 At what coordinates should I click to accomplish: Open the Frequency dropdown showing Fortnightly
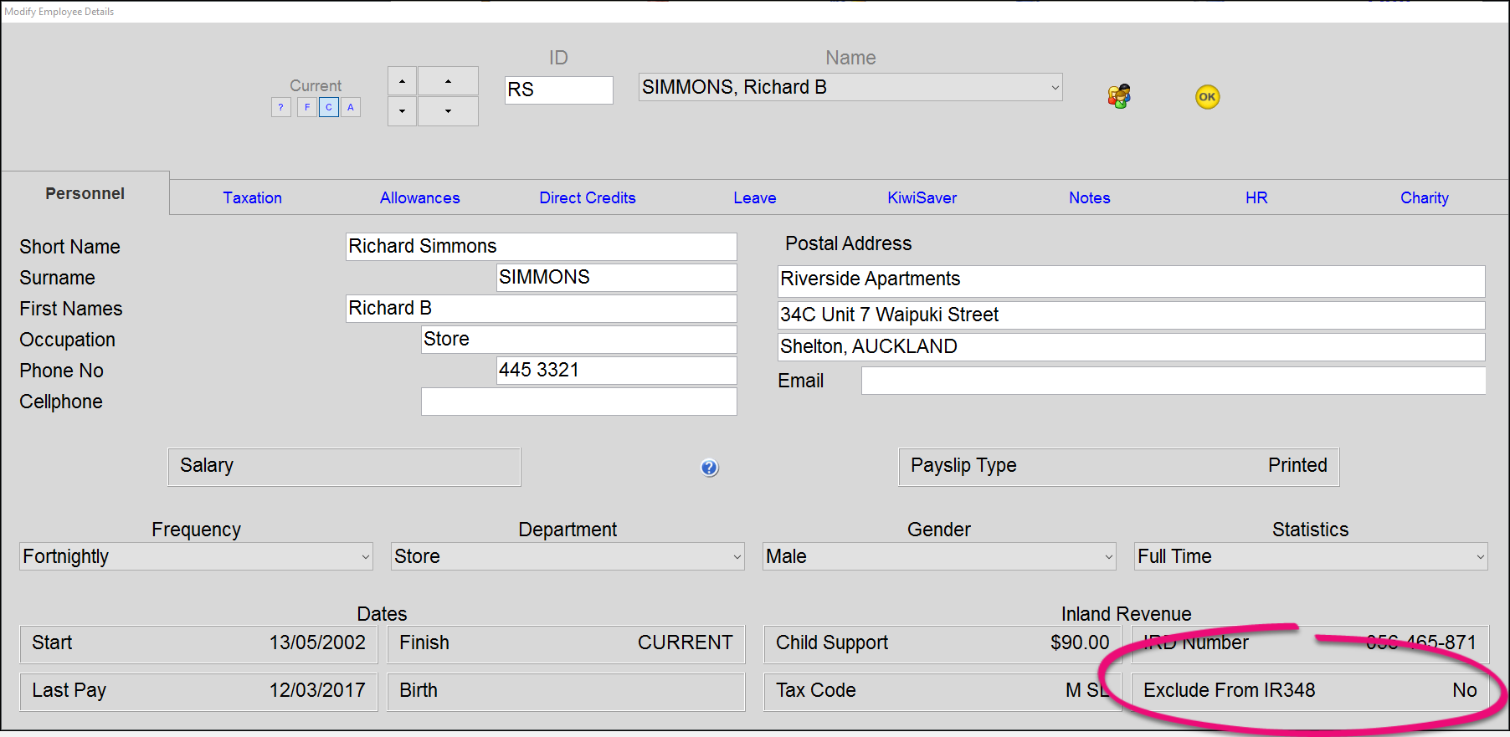(196, 556)
